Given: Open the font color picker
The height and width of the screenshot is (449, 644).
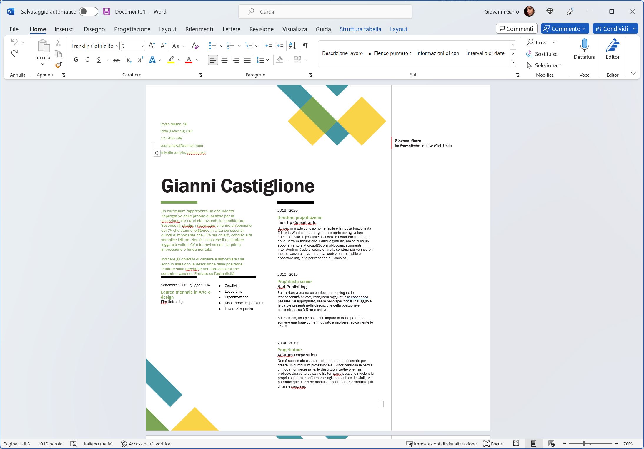Looking at the screenshot, I should click(197, 60).
